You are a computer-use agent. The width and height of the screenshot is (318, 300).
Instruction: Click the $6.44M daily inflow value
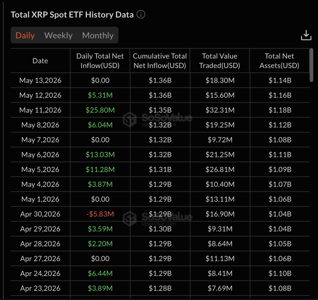pyautogui.click(x=100, y=273)
